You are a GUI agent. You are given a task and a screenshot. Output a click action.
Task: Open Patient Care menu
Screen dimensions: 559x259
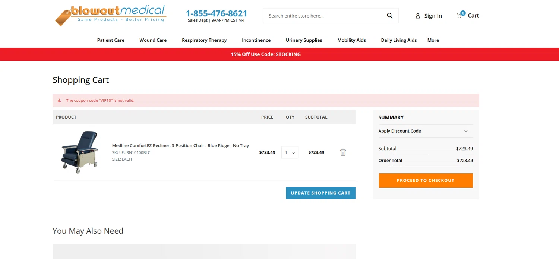[111, 40]
